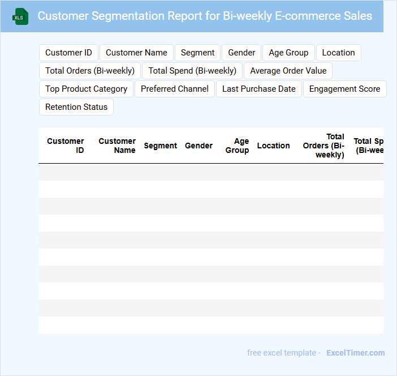This screenshot has width=397, height=376.
Task: Click the Segment tag button
Action: click(197, 53)
